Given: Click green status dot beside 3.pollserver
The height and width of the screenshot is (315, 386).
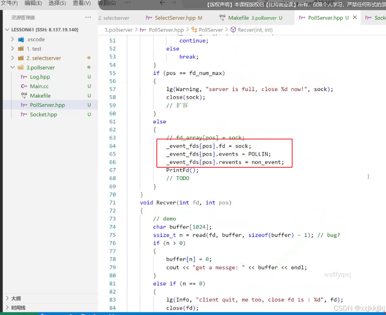Looking at the screenshot, I should pyautogui.click(x=89, y=67).
